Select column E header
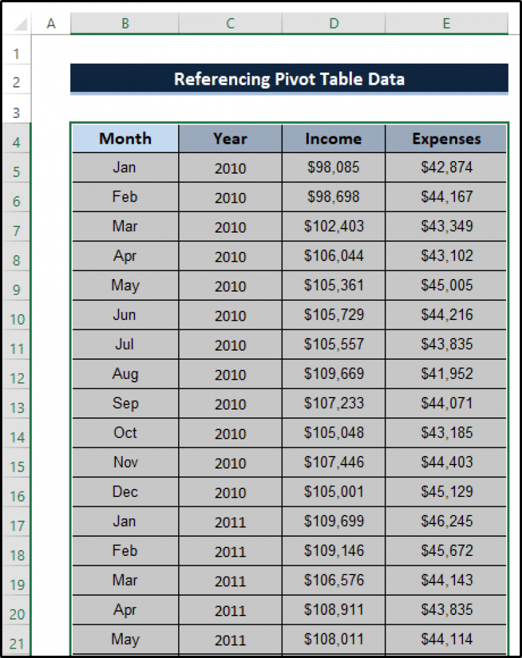522x658 pixels. click(x=446, y=23)
